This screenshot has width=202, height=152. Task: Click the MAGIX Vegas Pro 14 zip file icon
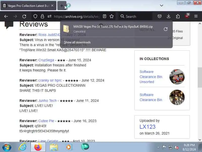pos(66,29)
